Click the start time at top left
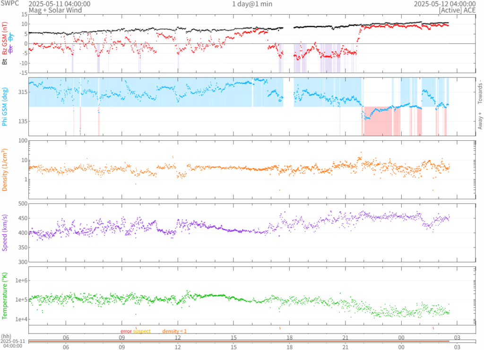The height and width of the screenshot is (350, 484). point(60,4)
